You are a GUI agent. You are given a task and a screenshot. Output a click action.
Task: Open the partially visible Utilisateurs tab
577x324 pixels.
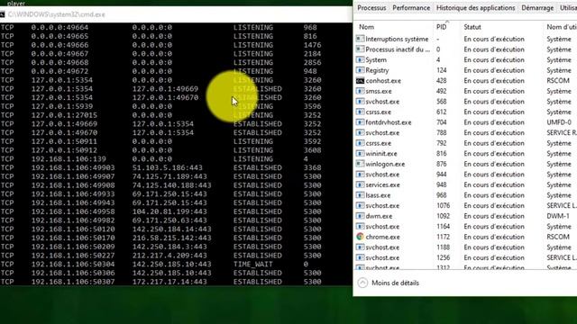coord(569,8)
